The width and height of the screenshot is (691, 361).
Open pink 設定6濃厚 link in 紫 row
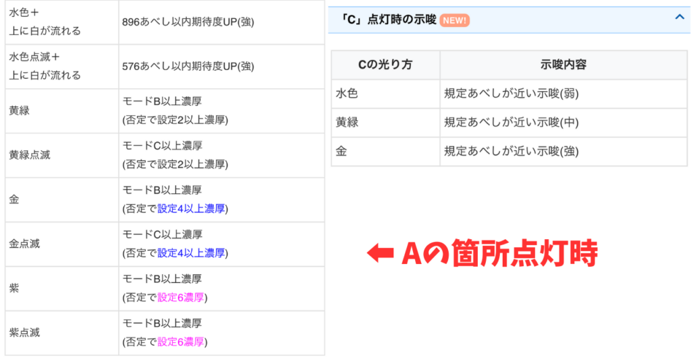(x=182, y=298)
